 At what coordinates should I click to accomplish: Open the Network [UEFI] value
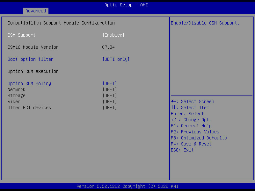(110, 89)
